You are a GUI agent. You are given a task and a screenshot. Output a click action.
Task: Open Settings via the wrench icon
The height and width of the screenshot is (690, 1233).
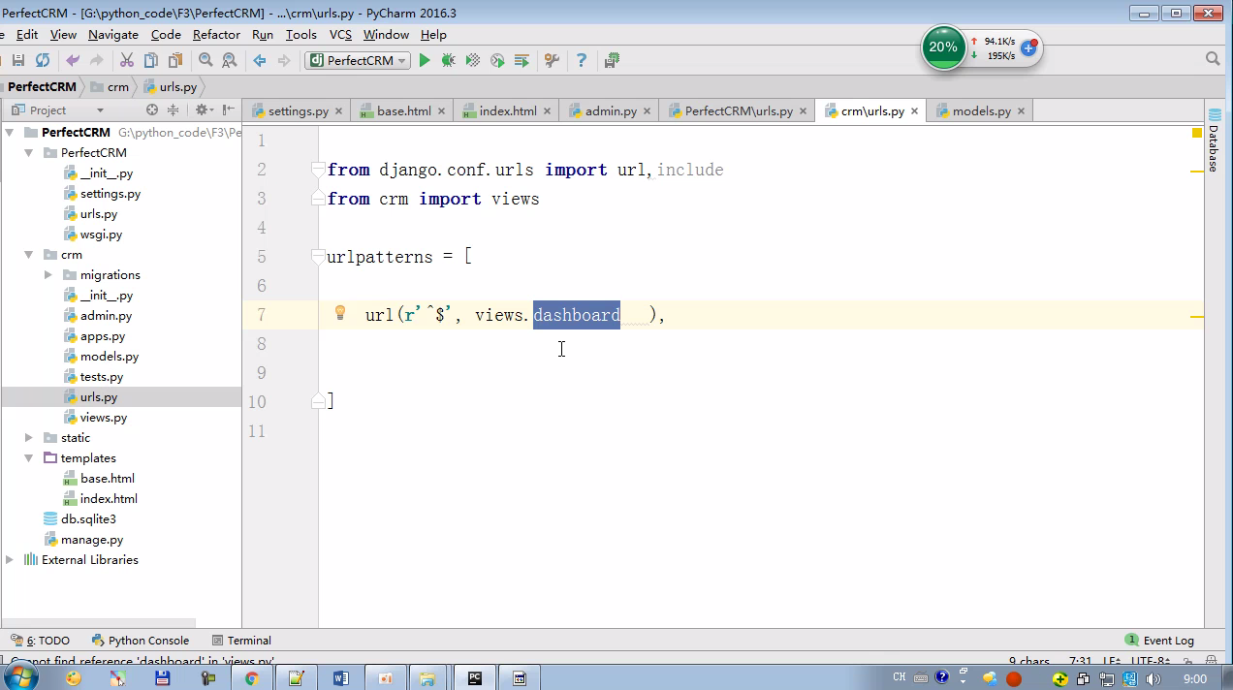552,60
